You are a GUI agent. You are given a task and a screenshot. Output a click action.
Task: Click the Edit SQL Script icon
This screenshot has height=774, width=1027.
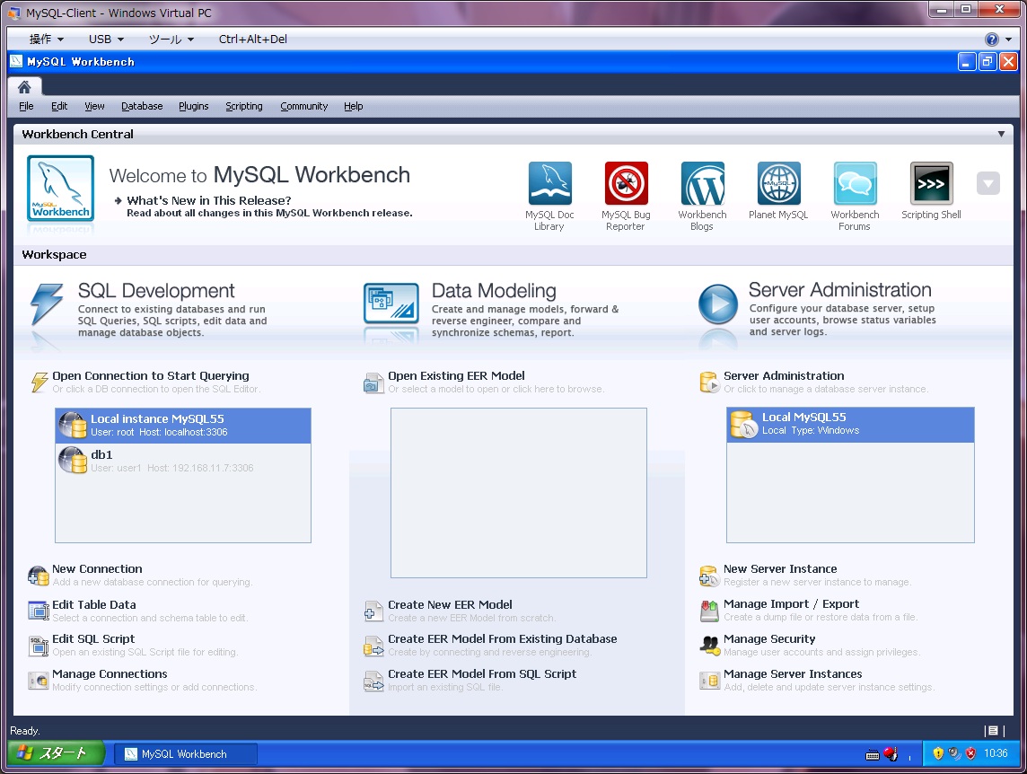click(38, 646)
